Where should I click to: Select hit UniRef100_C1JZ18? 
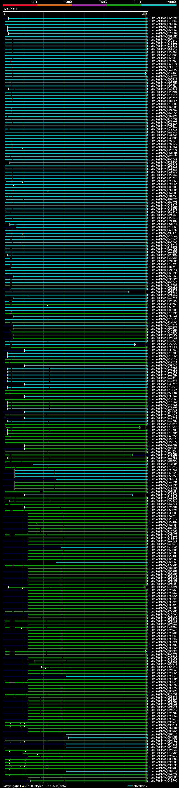[x=164, y=325]
